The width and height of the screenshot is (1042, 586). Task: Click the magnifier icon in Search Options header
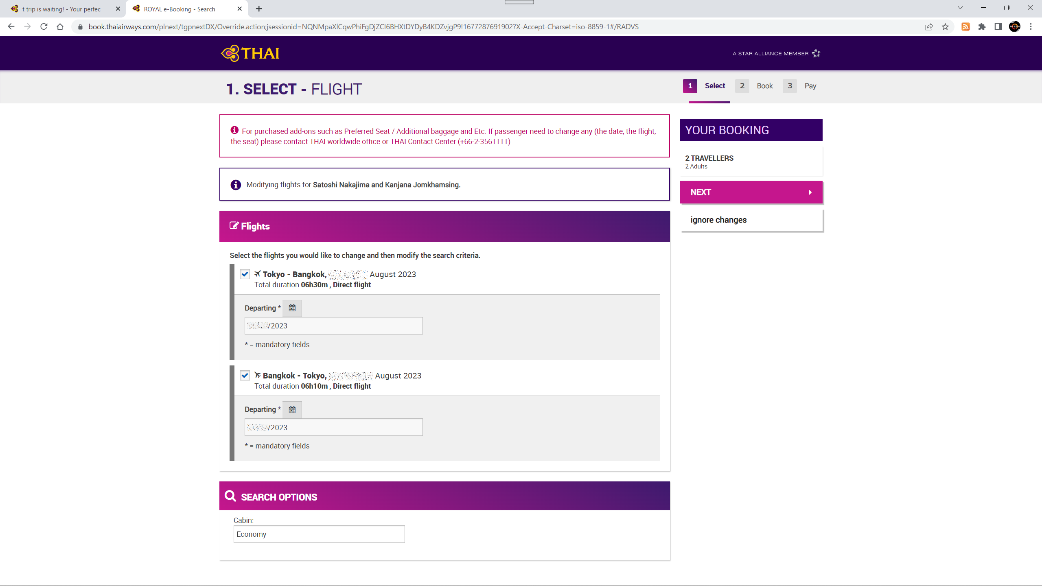(230, 496)
